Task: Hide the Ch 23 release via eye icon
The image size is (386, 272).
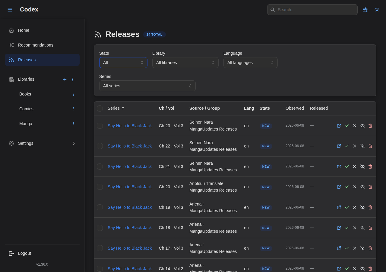Action: click(362, 126)
